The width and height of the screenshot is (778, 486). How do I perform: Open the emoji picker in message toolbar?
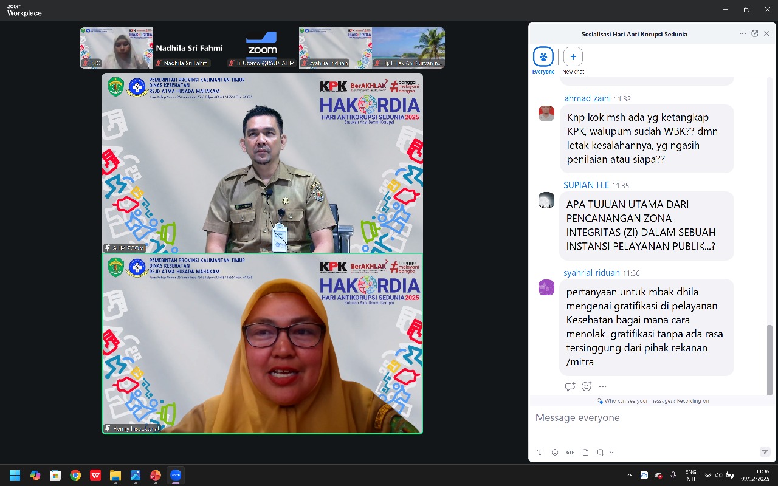(x=555, y=452)
